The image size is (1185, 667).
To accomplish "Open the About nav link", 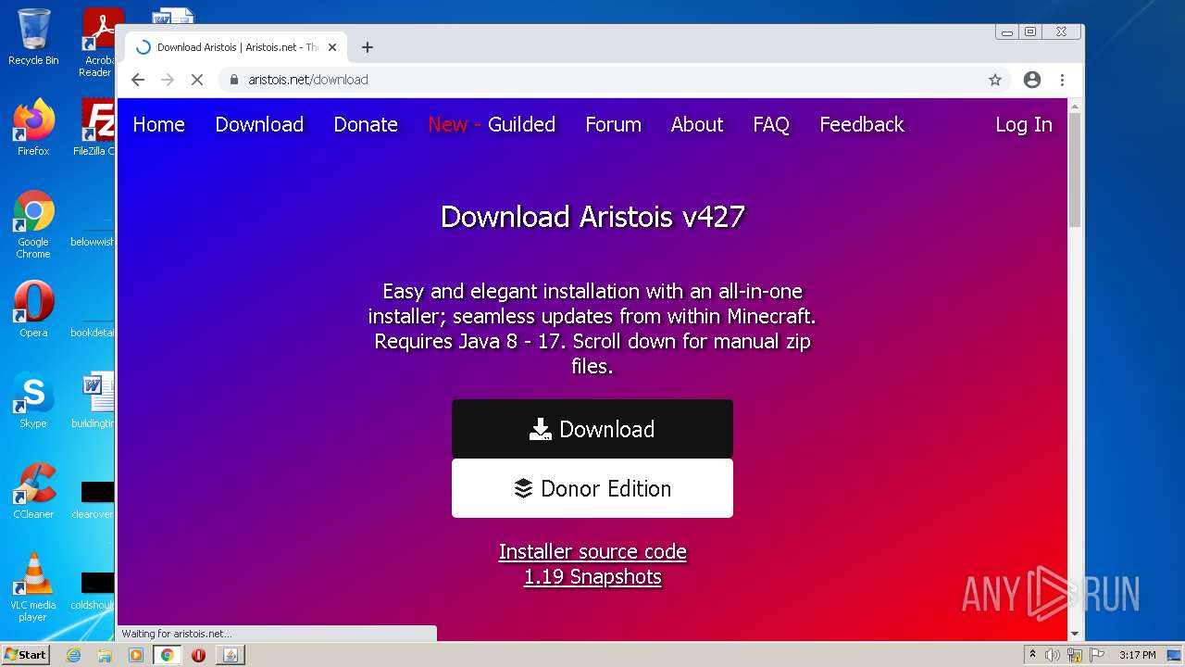I will (697, 124).
